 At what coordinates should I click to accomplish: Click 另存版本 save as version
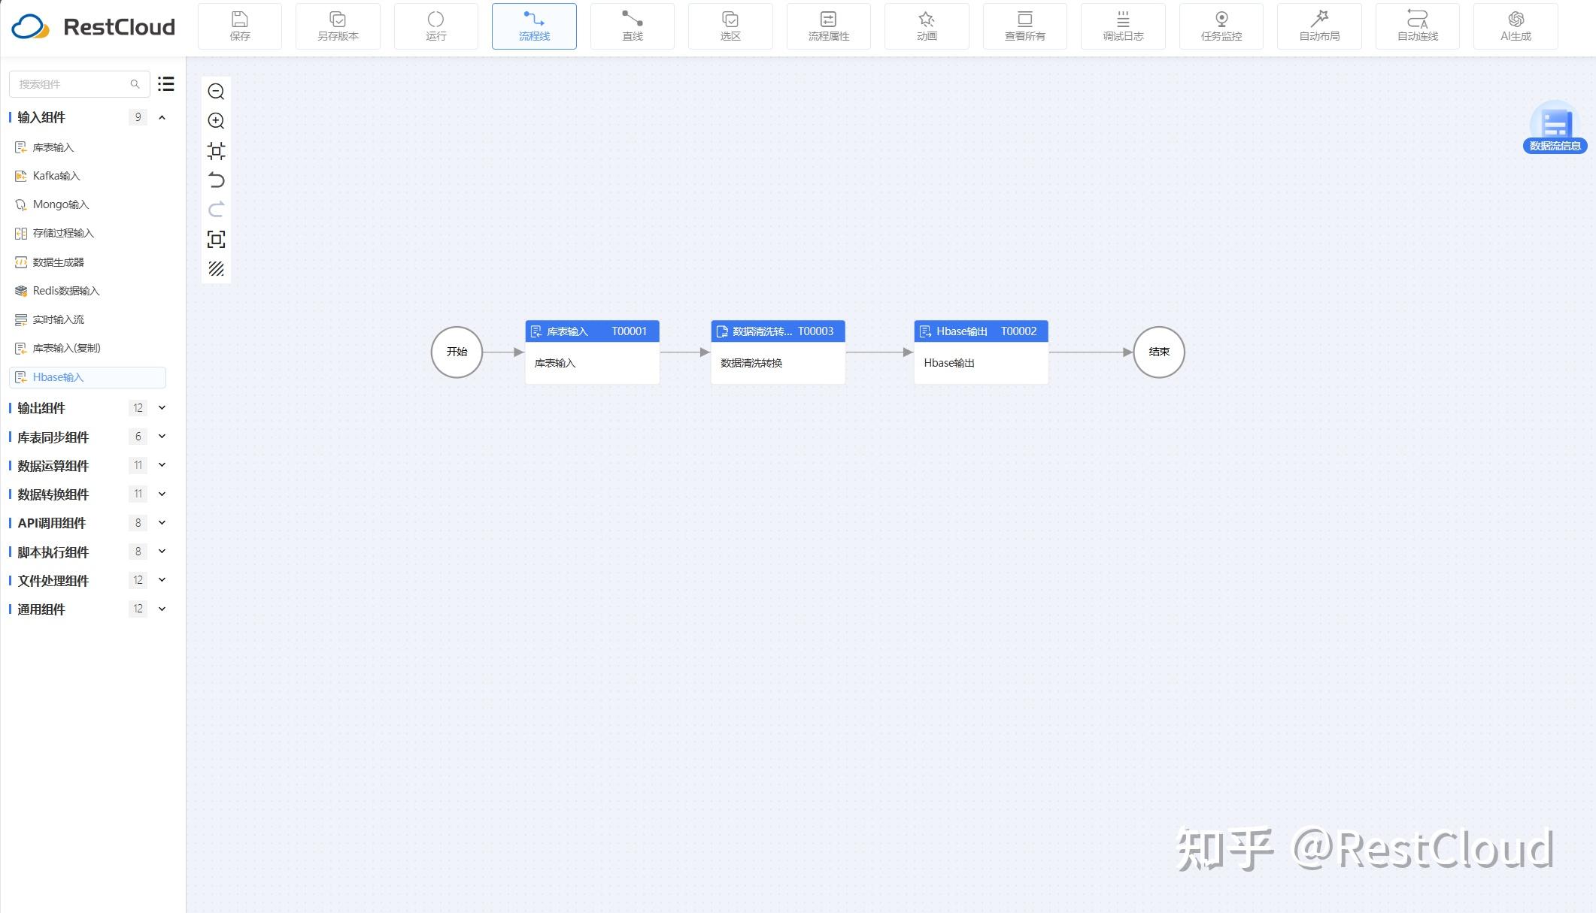[338, 26]
